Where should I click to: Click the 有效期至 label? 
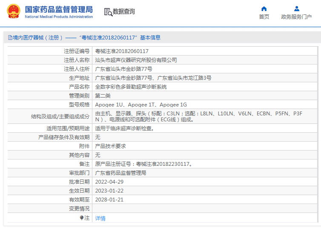(x=79, y=200)
